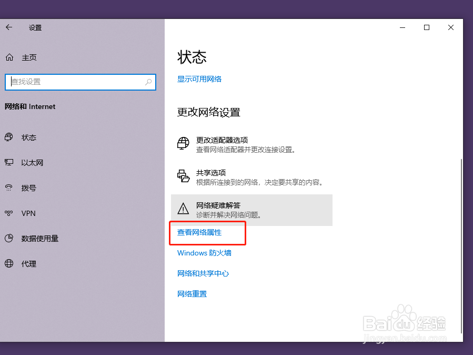Click the back arrow at top left
473x355 pixels.
pos(8,27)
